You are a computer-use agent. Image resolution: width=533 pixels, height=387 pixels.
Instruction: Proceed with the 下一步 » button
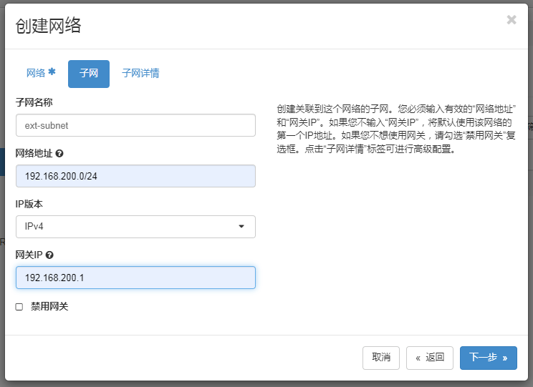tap(488, 358)
